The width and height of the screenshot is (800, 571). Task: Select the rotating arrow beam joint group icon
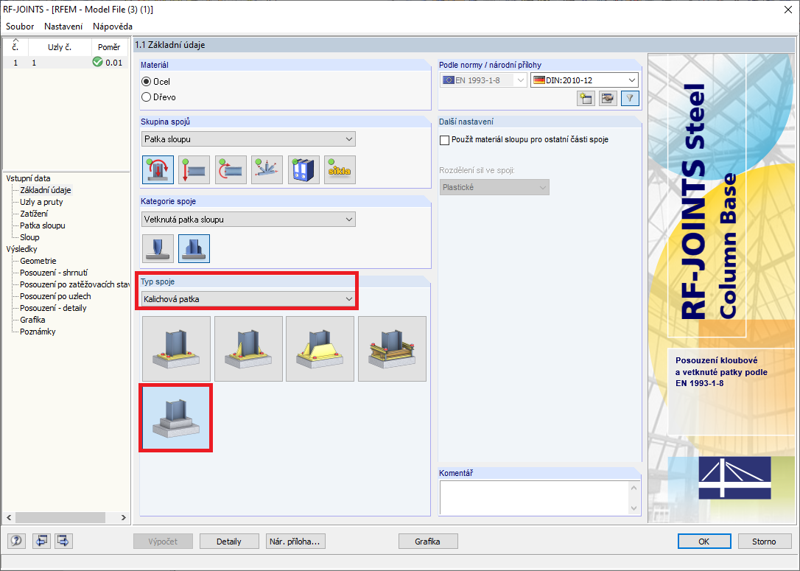231,170
